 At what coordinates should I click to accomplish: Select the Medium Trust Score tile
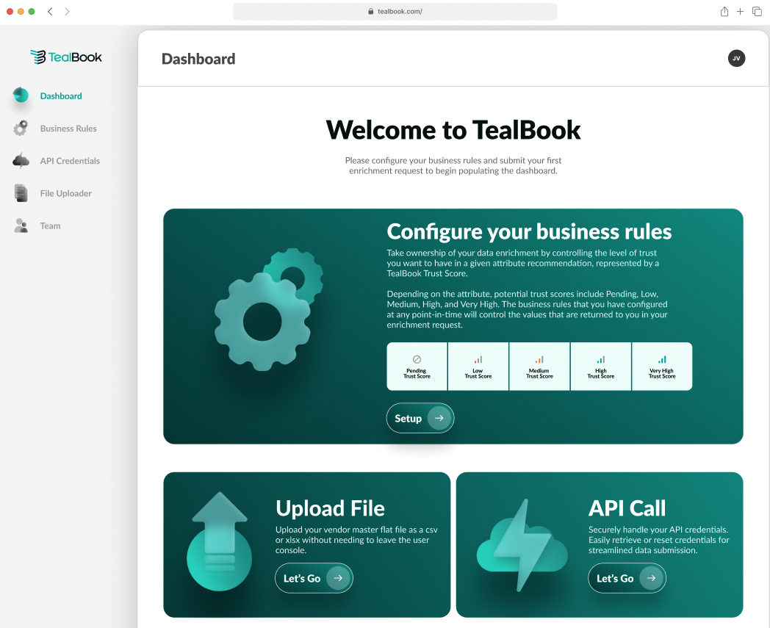click(x=540, y=367)
